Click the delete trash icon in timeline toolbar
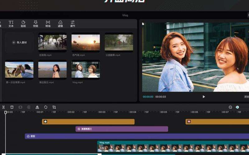The width and height of the screenshot is (249, 155). coord(12,107)
